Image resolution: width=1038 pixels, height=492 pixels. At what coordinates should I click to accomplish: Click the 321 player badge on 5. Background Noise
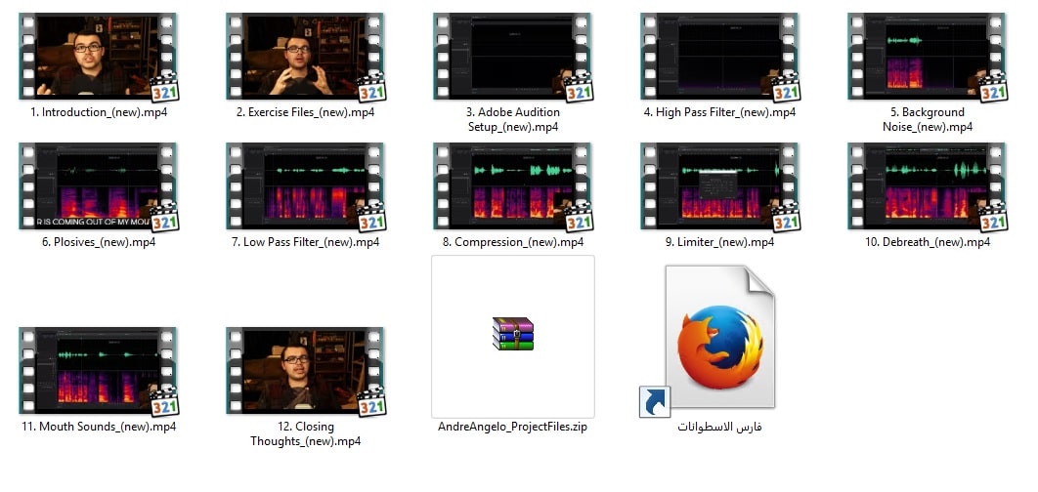(x=994, y=89)
